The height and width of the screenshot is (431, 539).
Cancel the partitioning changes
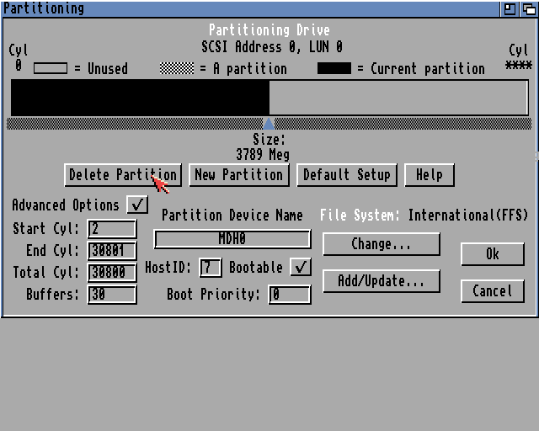tap(492, 291)
